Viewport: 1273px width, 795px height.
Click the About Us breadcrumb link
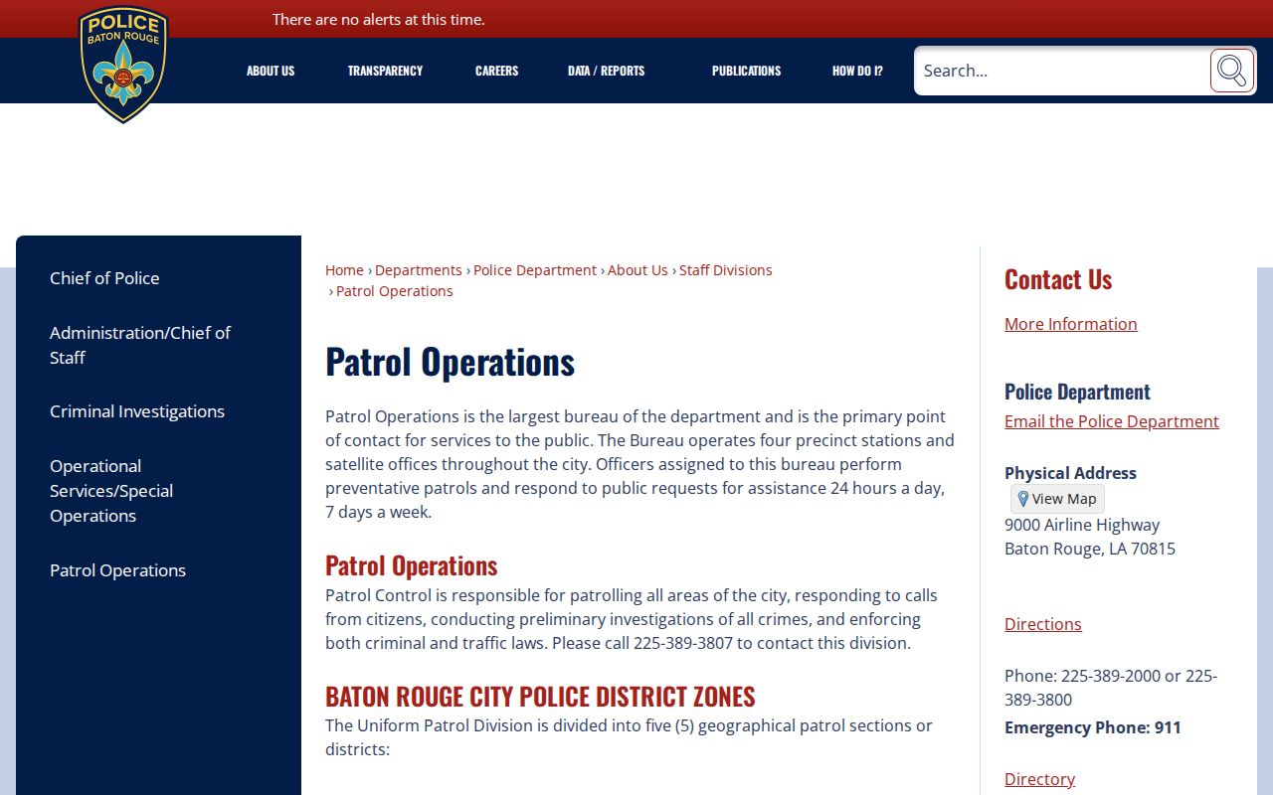[637, 270]
